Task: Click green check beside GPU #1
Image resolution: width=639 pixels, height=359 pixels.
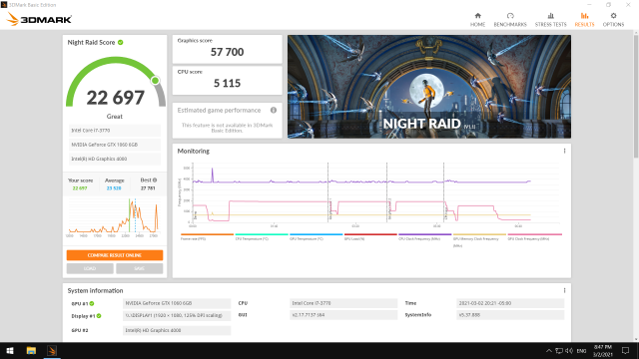Action: pos(92,303)
